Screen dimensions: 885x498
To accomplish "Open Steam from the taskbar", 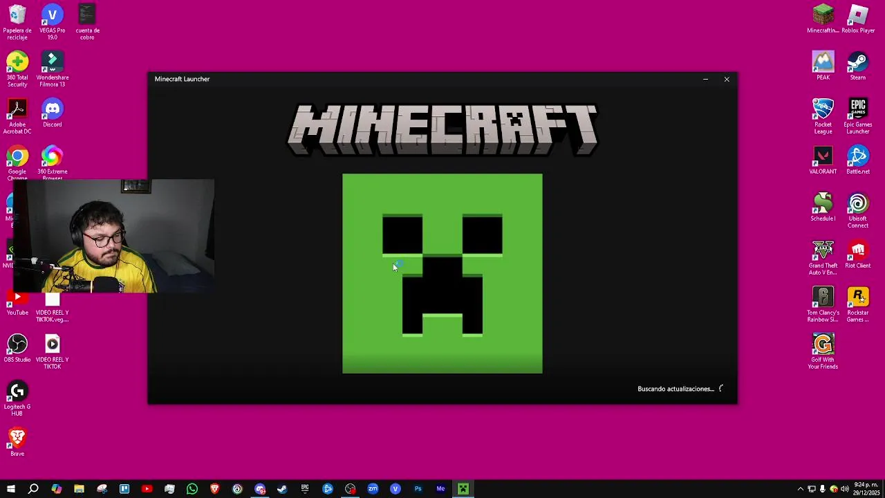I will pyautogui.click(x=282, y=489).
